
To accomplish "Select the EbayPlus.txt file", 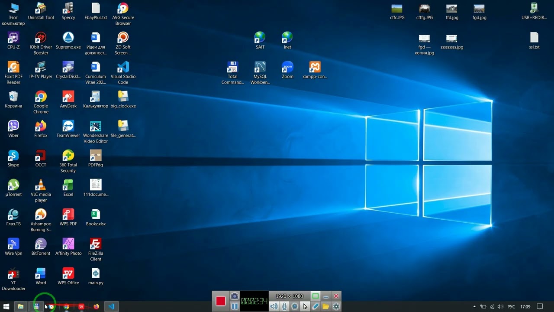I will [96, 11].
